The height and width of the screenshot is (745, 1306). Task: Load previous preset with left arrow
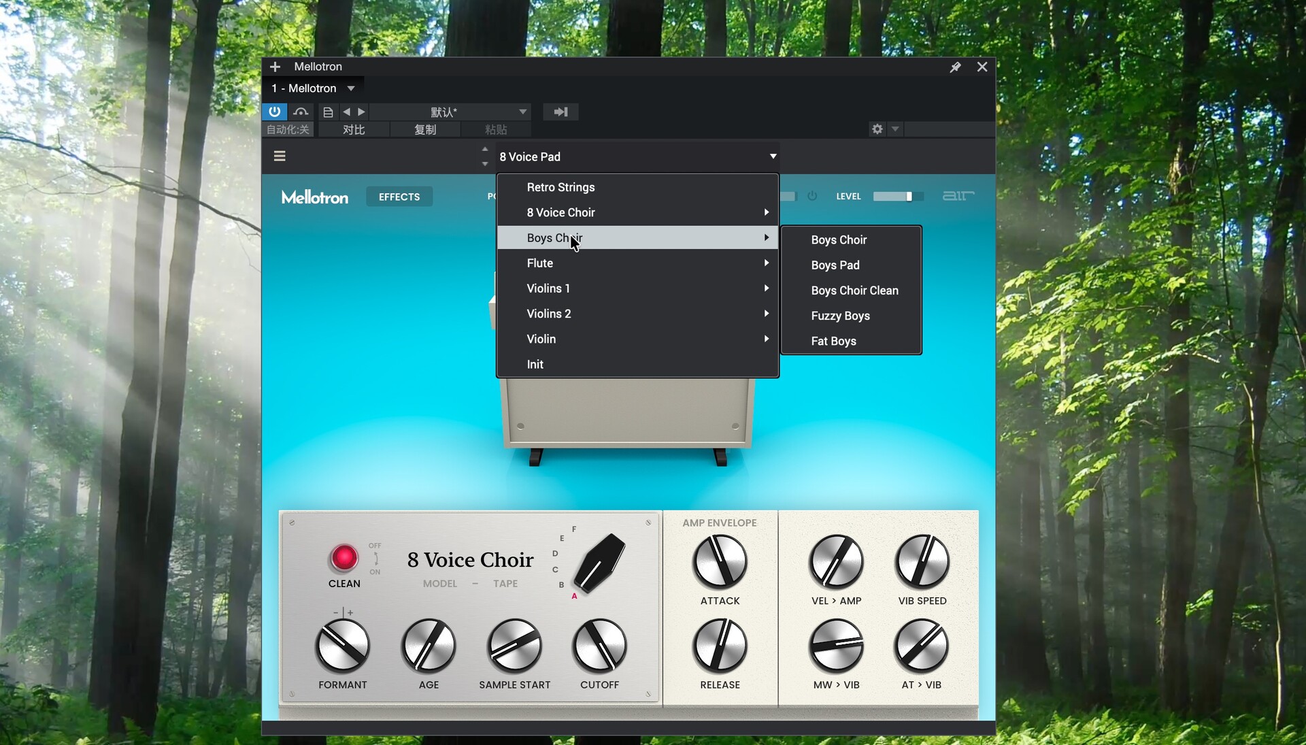coord(347,112)
